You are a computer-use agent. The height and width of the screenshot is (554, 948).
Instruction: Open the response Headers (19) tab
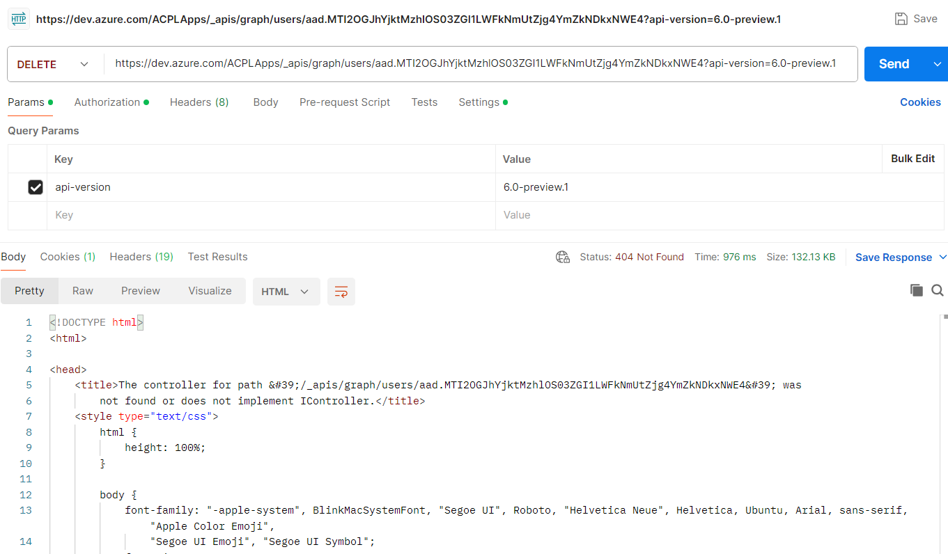tap(141, 257)
